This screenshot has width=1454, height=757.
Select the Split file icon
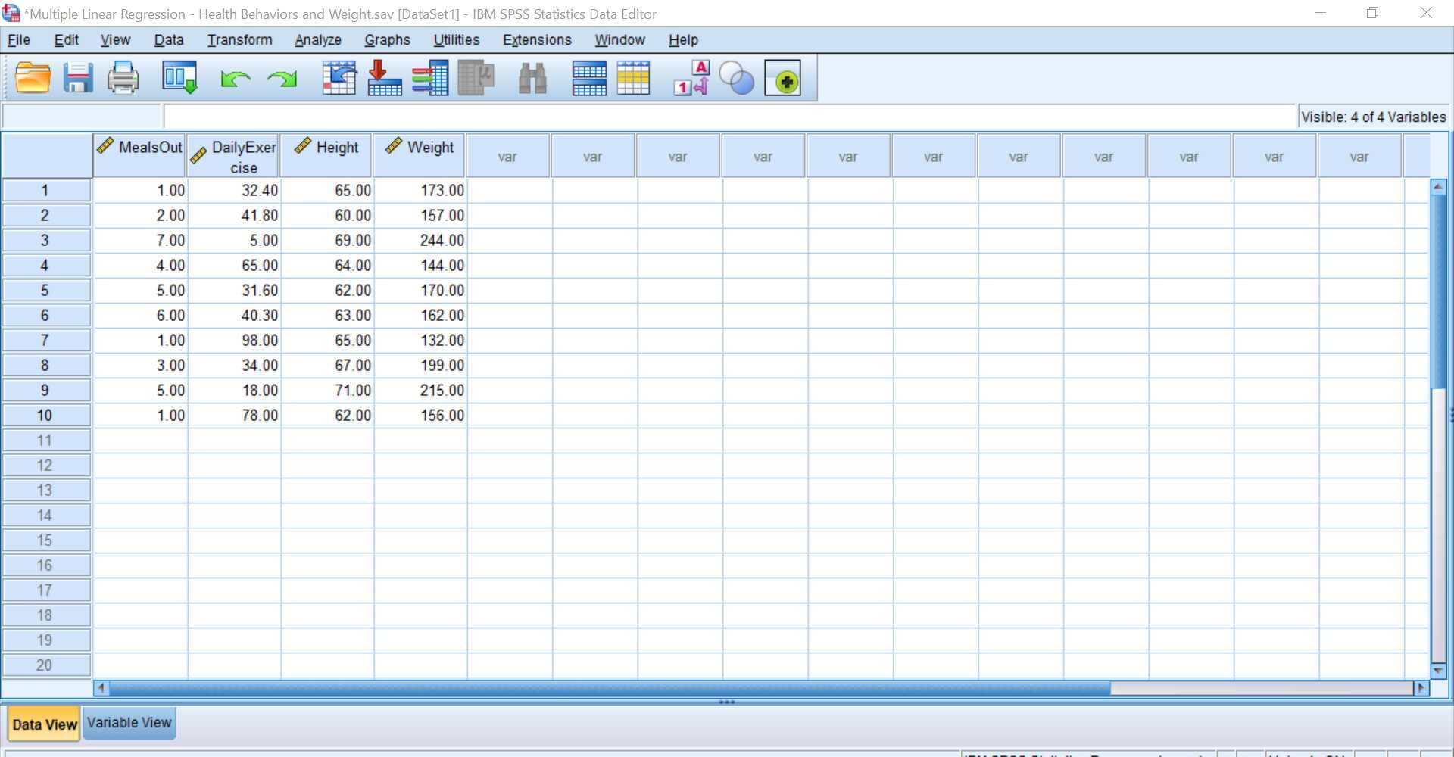point(588,77)
